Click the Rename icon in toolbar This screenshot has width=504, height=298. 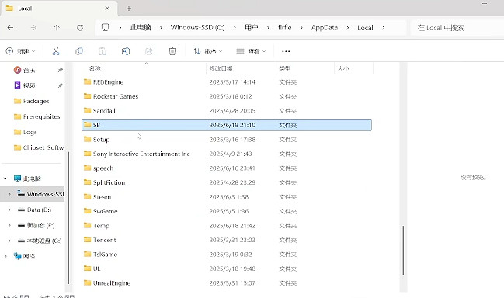126,51
